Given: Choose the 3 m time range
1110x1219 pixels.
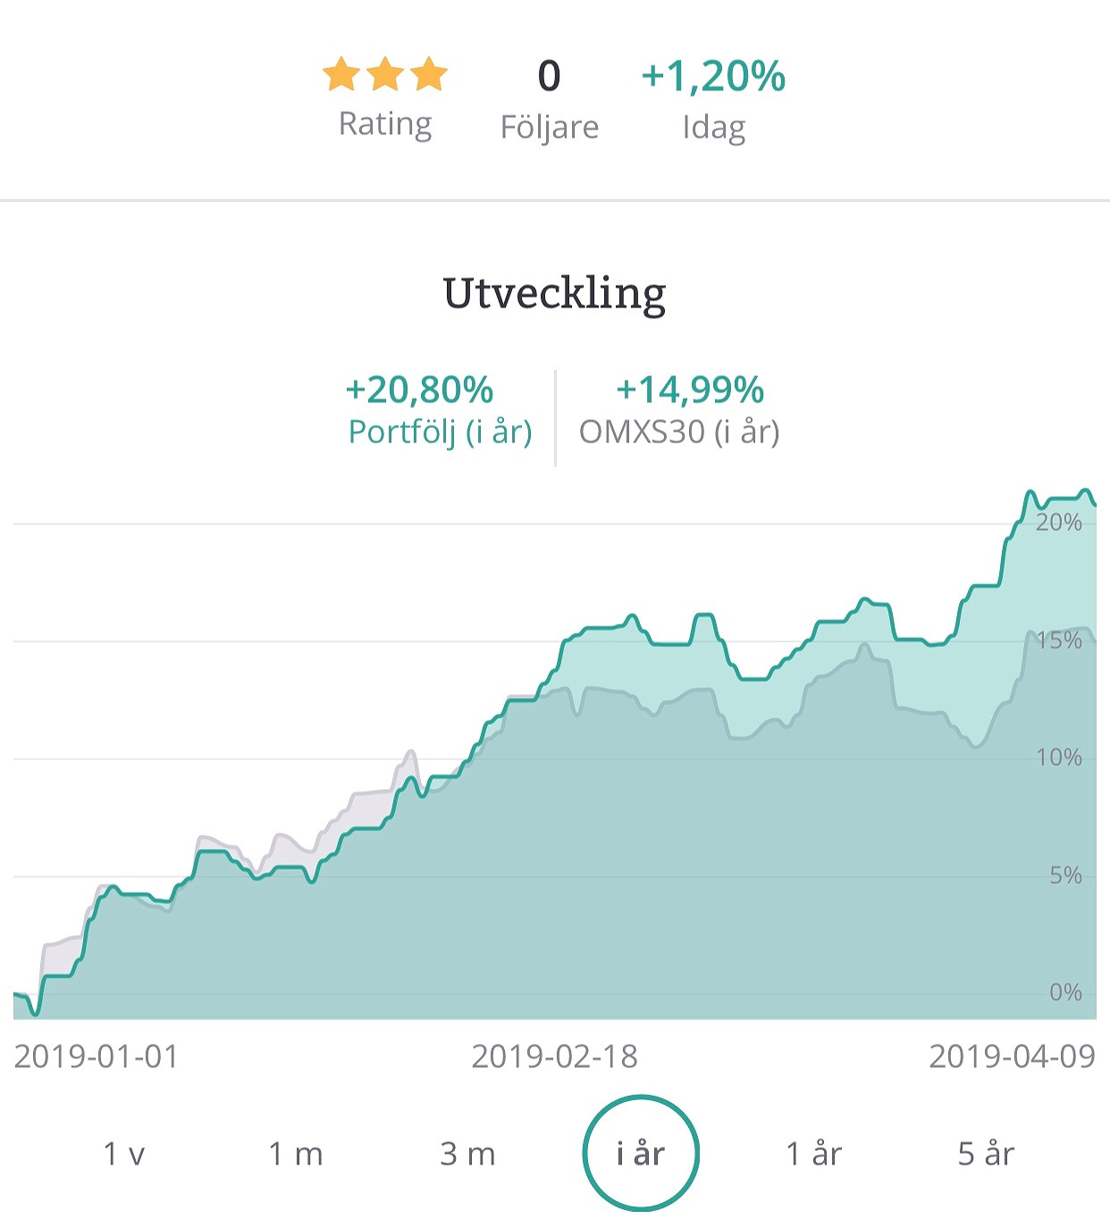Looking at the screenshot, I should click(467, 1154).
